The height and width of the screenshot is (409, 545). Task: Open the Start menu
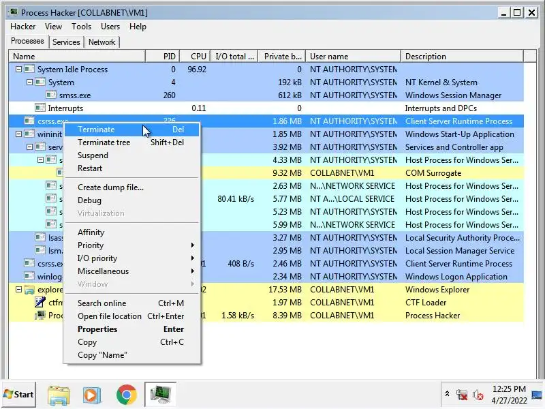pos(19,395)
